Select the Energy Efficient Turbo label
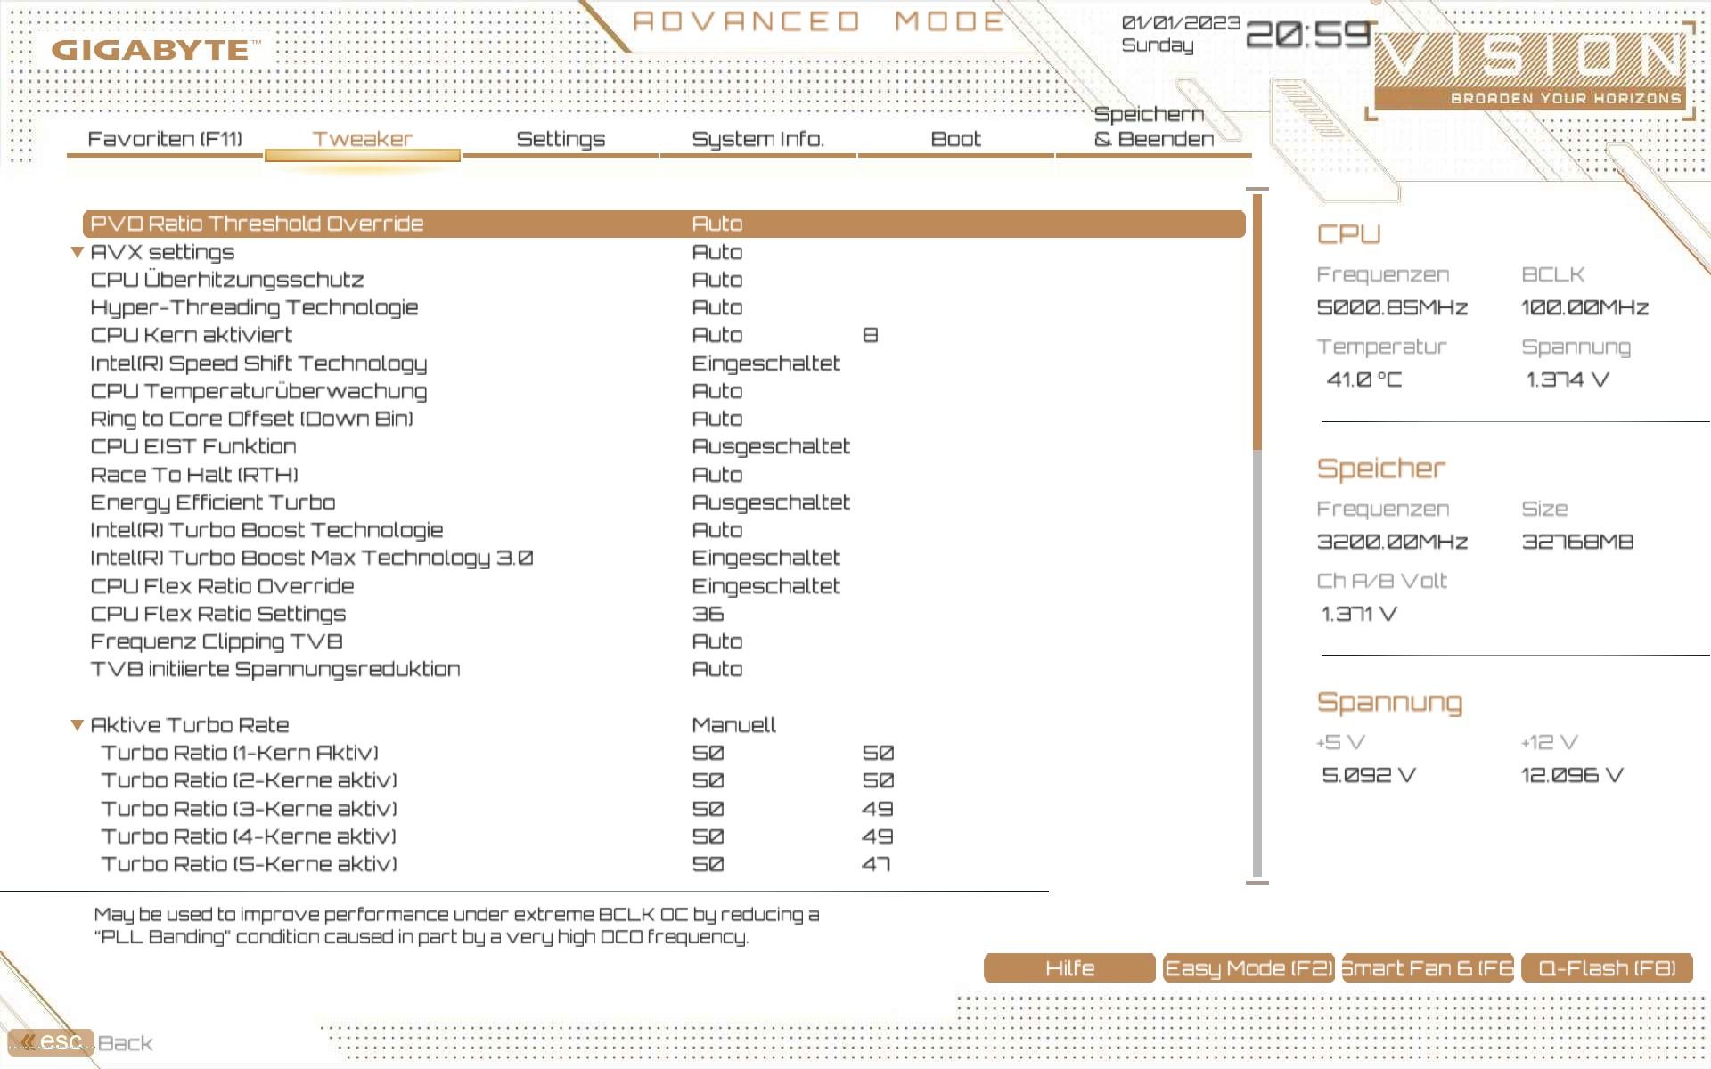Image resolution: width=1711 pixels, height=1069 pixels. pyautogui.click(x=213, y=503)
